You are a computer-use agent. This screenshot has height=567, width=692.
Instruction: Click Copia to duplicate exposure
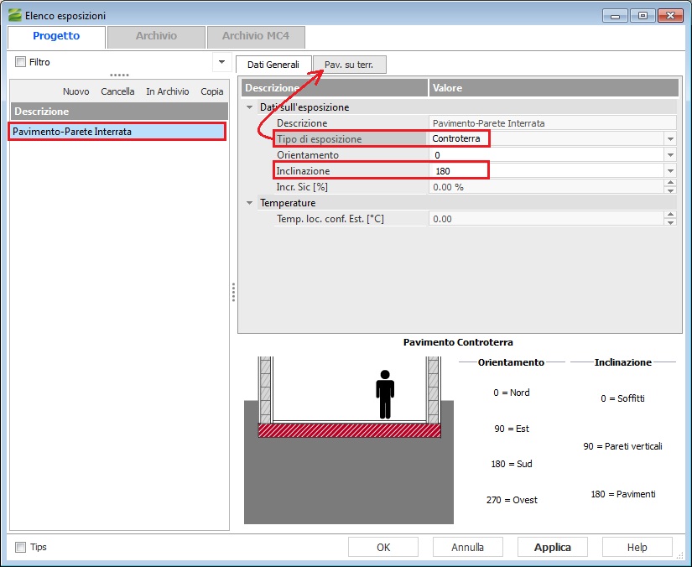(212, 91)
